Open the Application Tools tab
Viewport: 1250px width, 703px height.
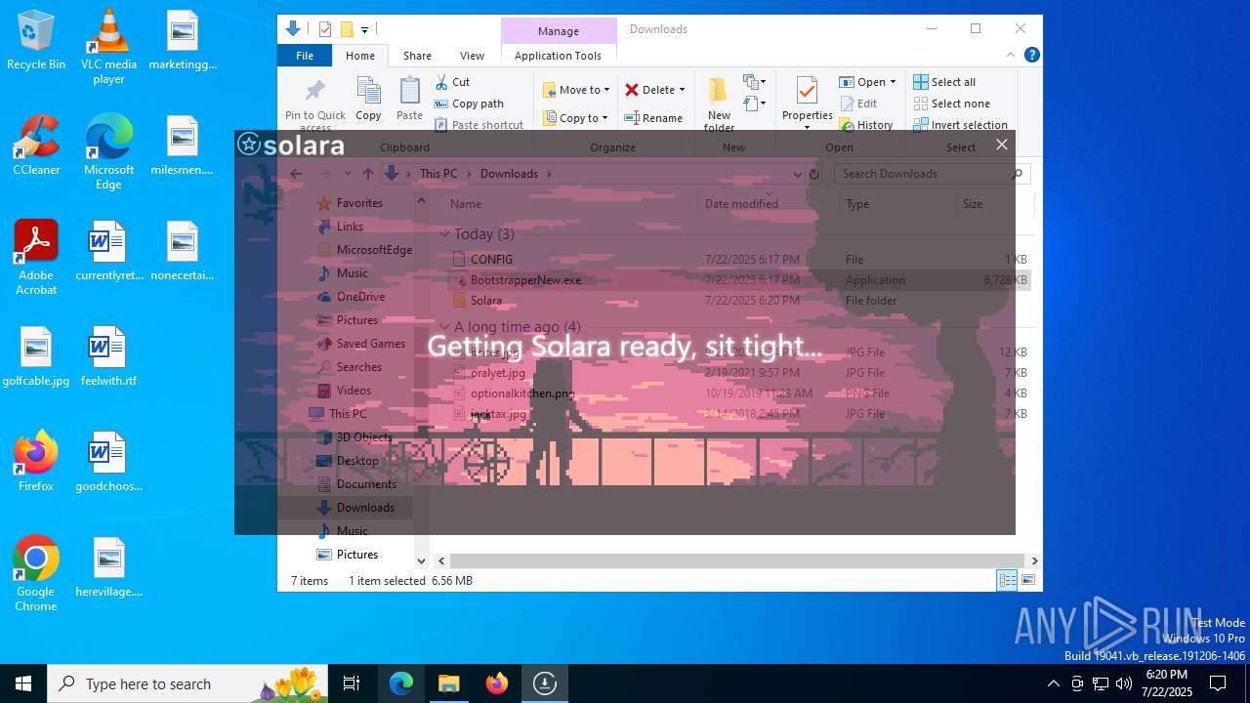pyautogui.click(x=558, y=56)
